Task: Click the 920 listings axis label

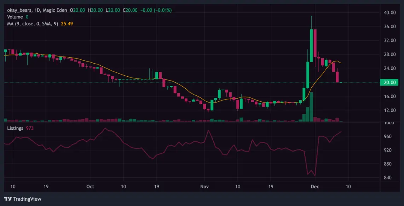Action: [388, 150]
